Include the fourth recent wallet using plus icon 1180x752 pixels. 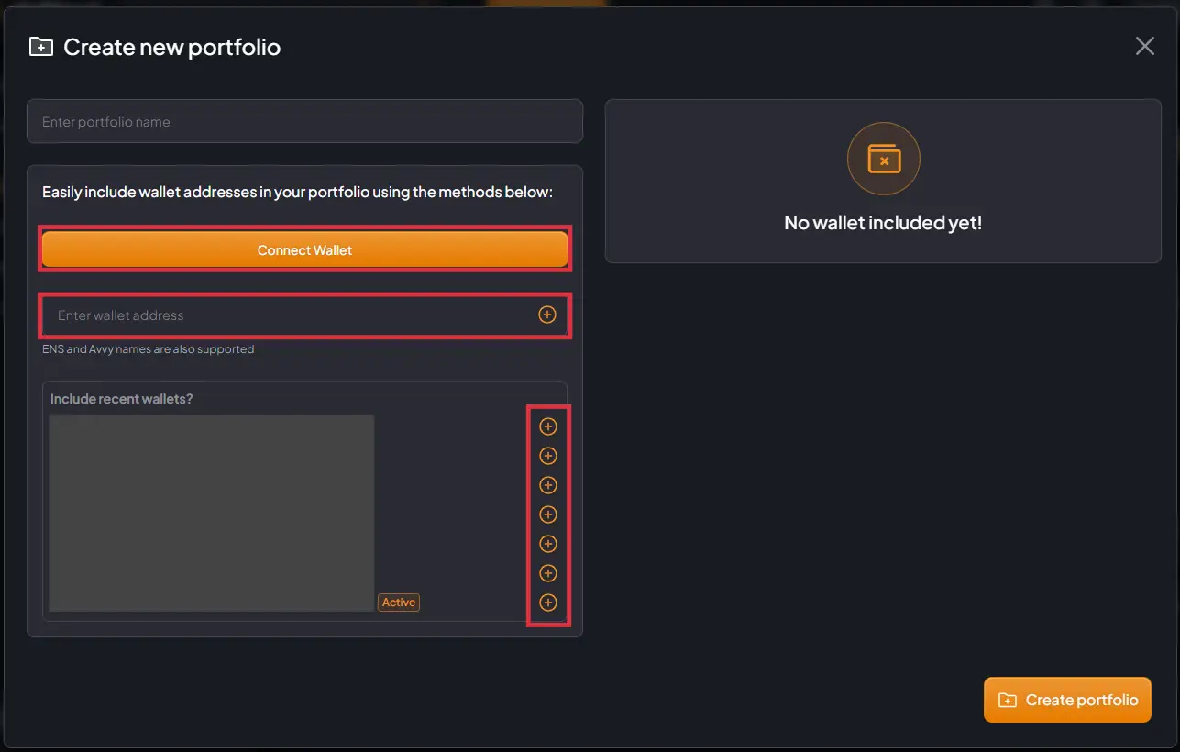(x=548, y=514)
